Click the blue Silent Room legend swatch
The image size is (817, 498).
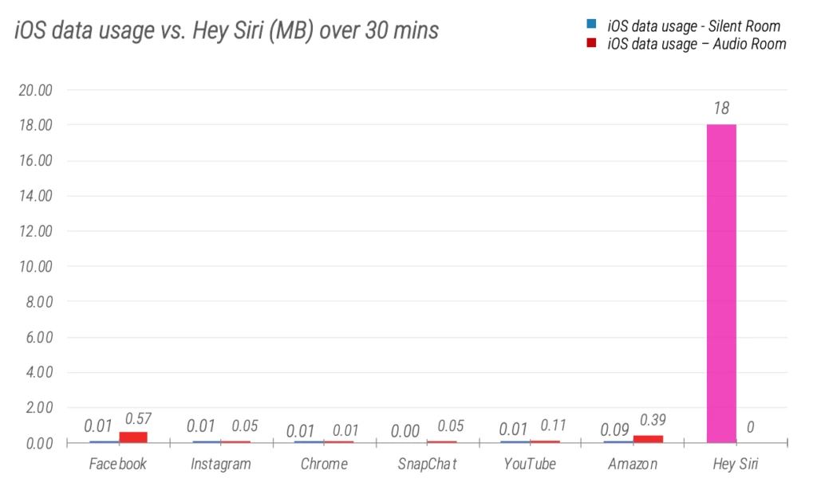pyautogui.click(x=592, y=26)
